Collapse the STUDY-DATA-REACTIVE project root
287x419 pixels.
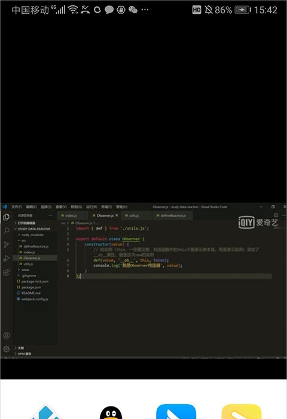[x=35, y=229]
